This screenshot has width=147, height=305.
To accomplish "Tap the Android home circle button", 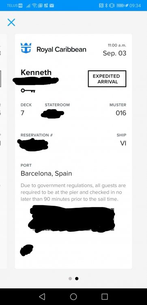I will pyautogui.click(x=73, y=296).
